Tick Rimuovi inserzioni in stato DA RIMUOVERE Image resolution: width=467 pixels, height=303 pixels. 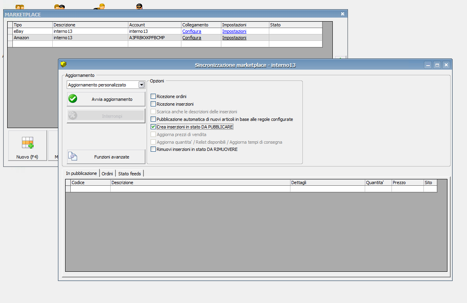click(153, 149)
